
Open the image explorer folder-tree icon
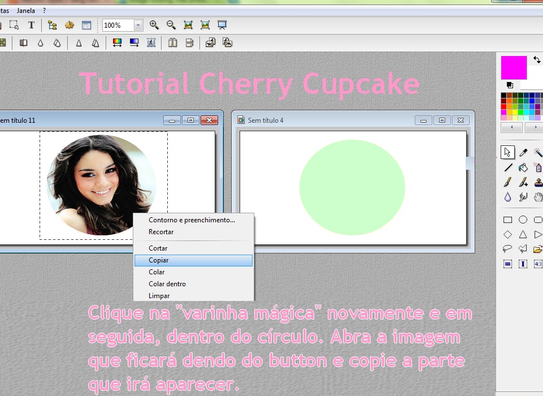[53, 25]
